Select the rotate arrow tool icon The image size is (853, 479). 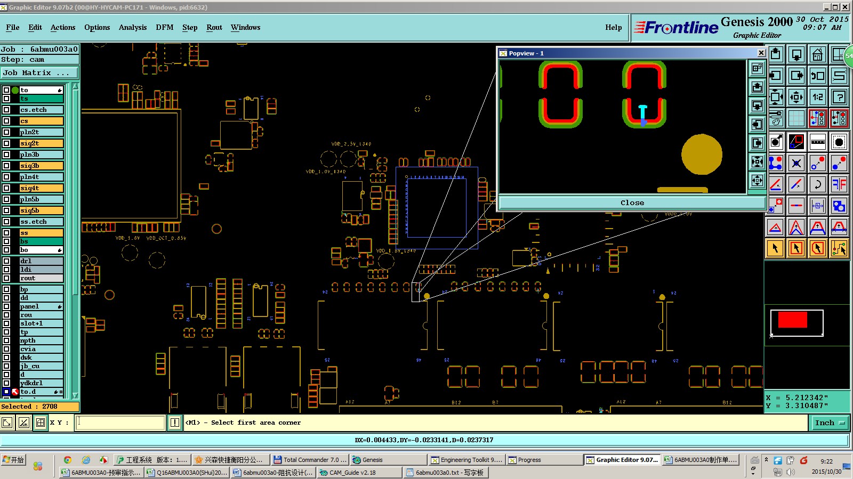pyautogui.click(x=818, y=184)
